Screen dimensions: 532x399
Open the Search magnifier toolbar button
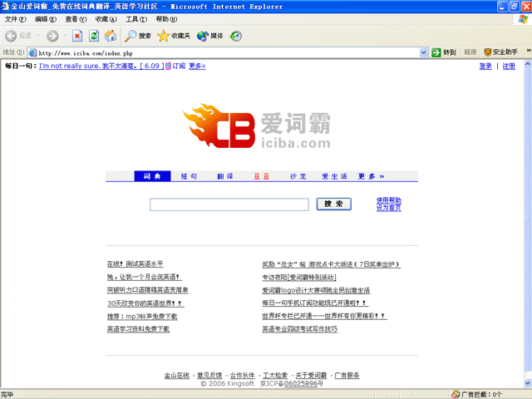coord(138,36)
